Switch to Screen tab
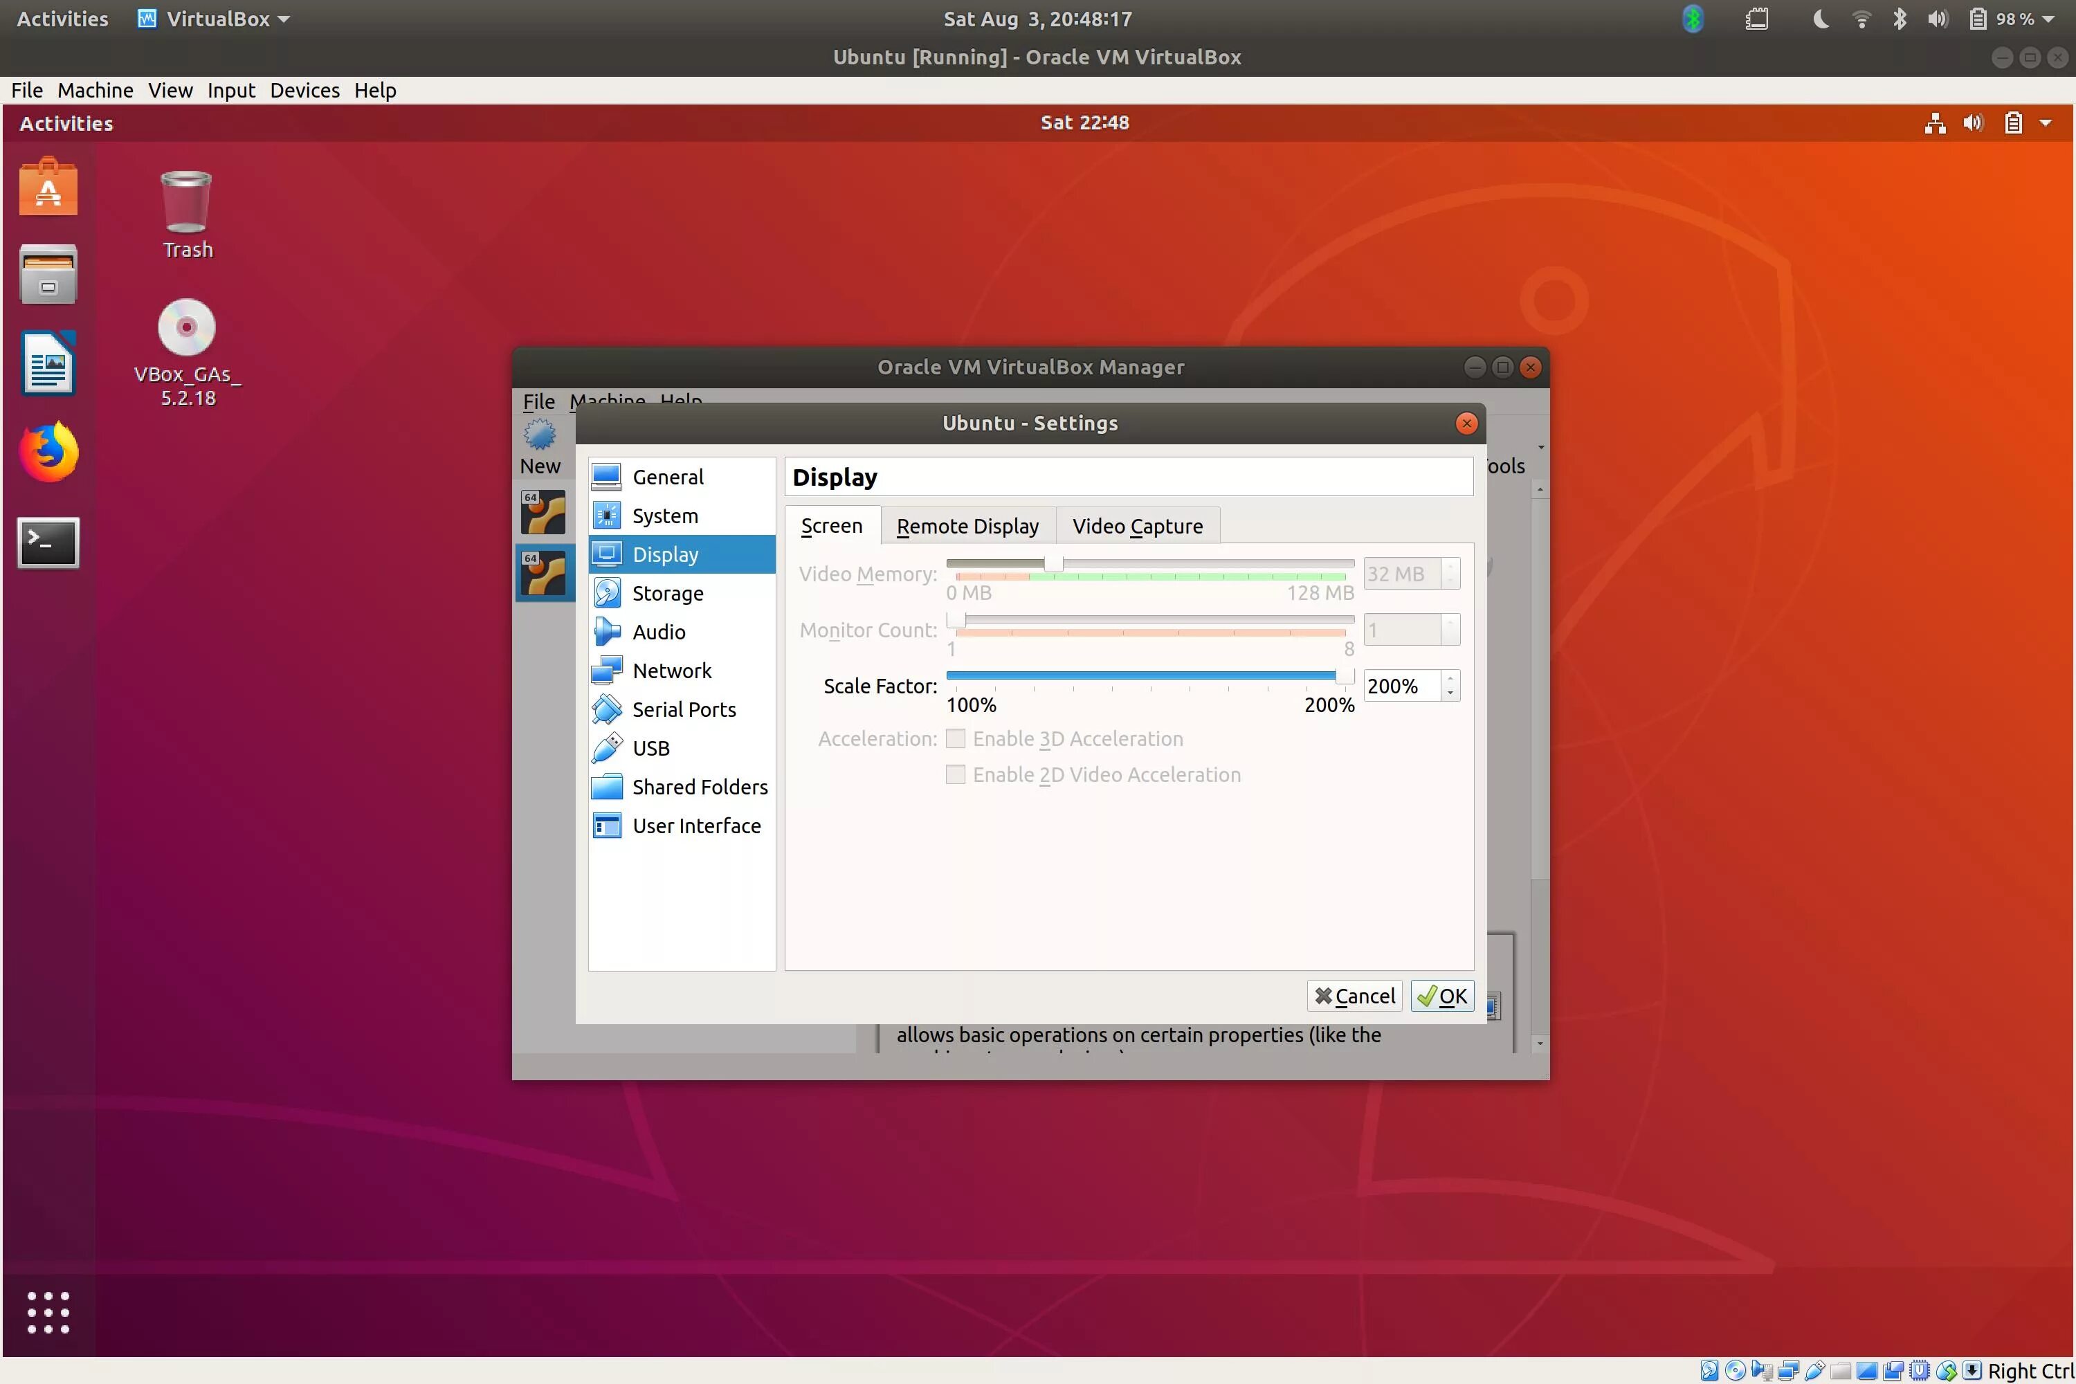The height and width of the screenshot is (1384, 2076). coord(832,526)
